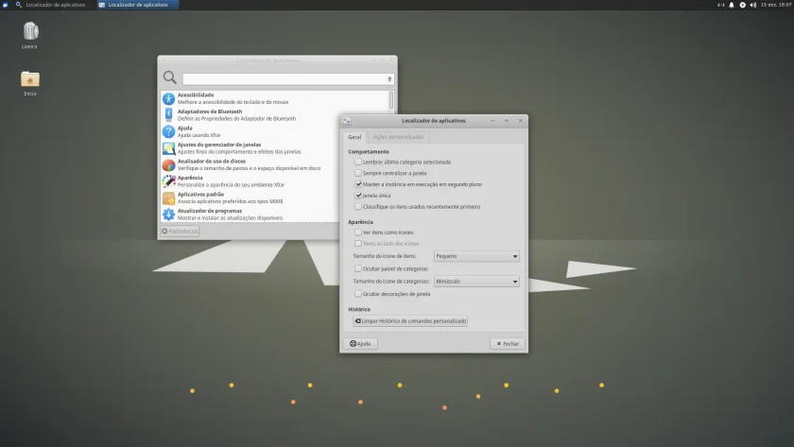The height and width of the screenshot is (447, 794).
Task: Uncheck Manter a instância em execução
Action: (x=358, y=184)
